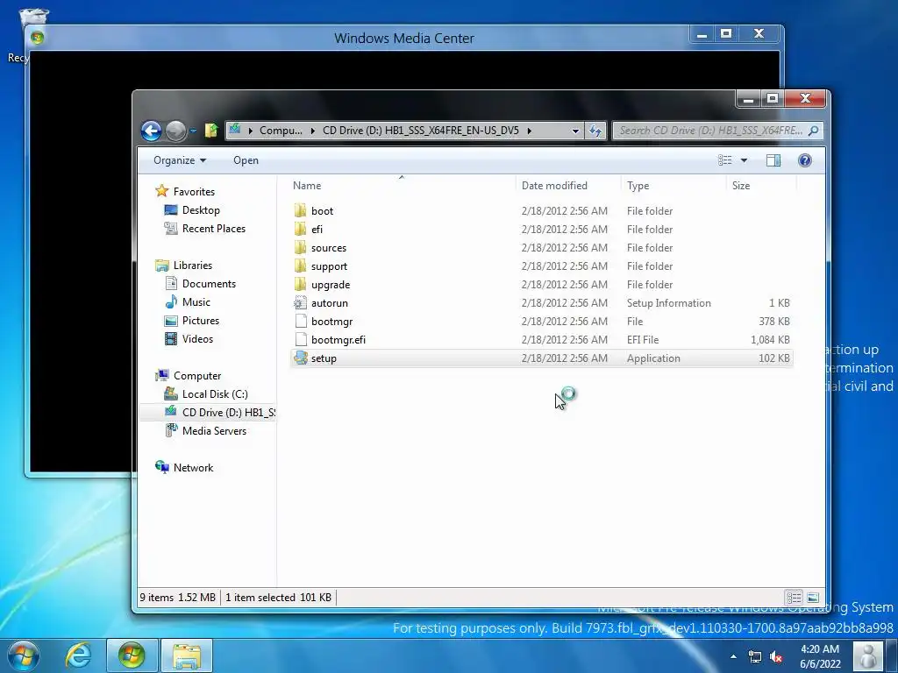
Task: Switch to Windows Media Center taskbar button
Action: 132,655
